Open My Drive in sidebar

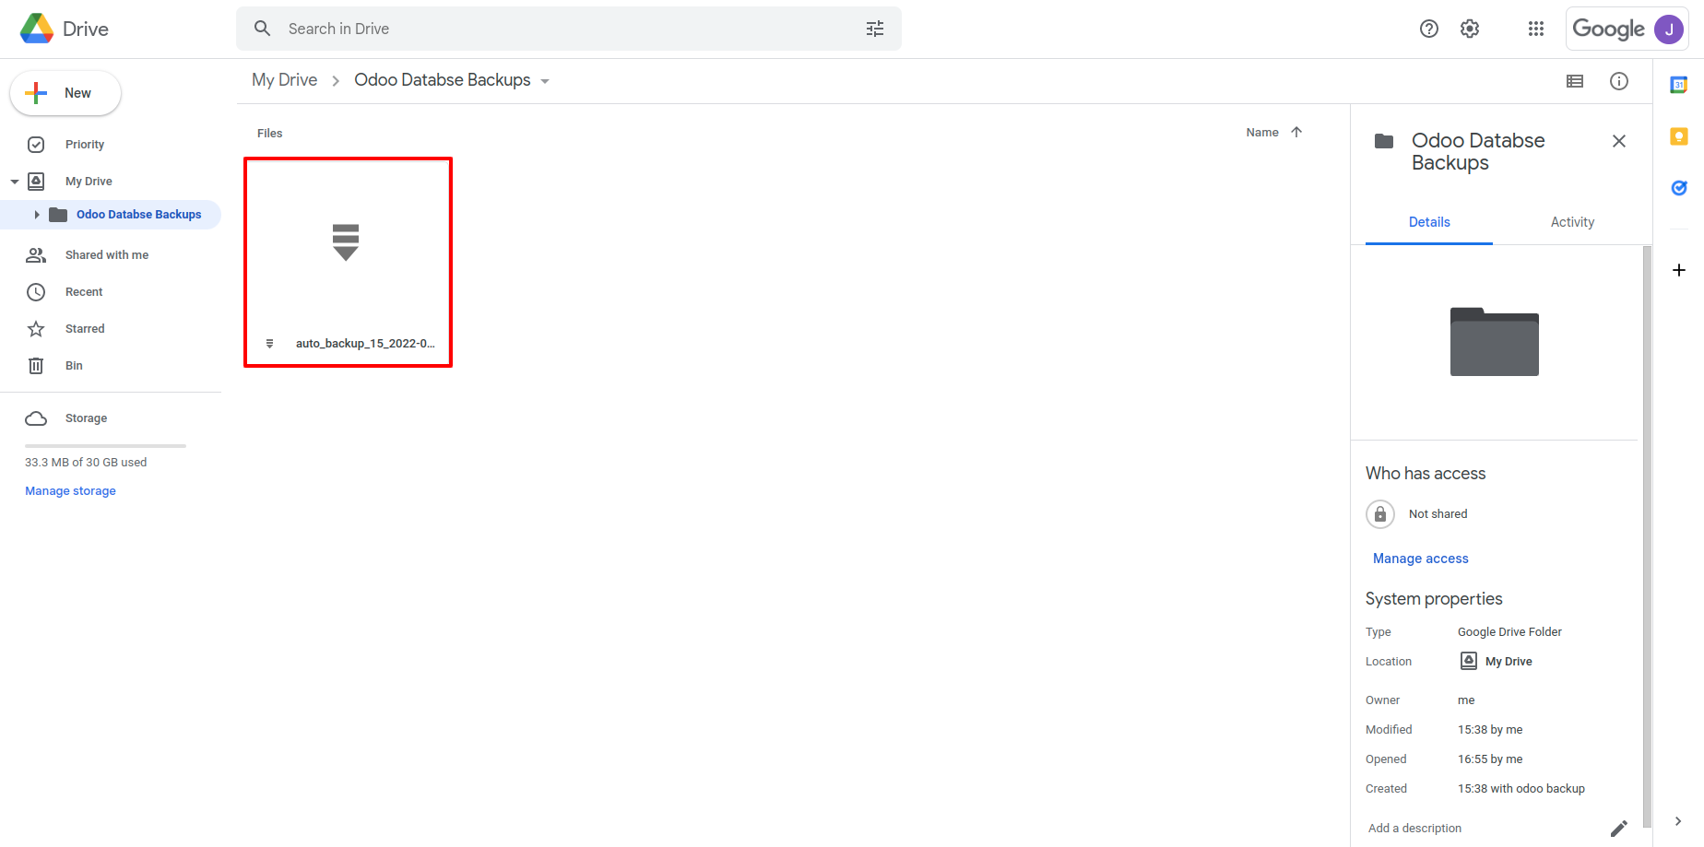click(x=89, y=182)
